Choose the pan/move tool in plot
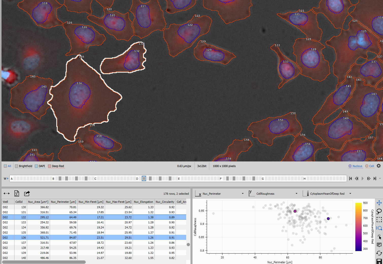Viewport: 383px width, 264px height. point(379,203)
